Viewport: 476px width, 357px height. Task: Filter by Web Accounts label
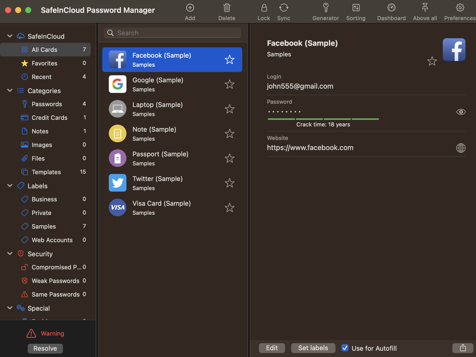pyautogui.click(x=45, y=240)
